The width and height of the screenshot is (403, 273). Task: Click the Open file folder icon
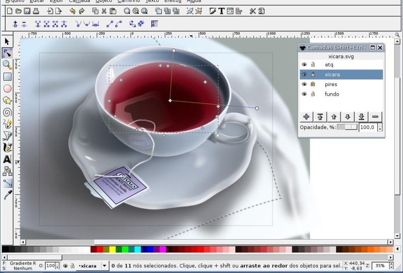coord(19,11)
